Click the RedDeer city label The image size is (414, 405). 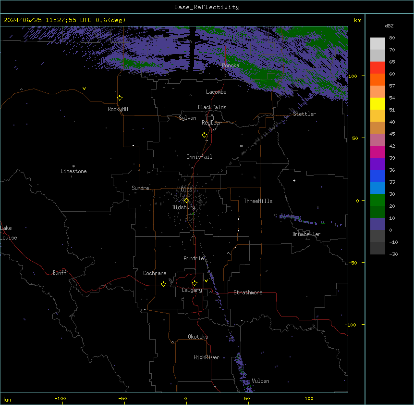(211, 123)
